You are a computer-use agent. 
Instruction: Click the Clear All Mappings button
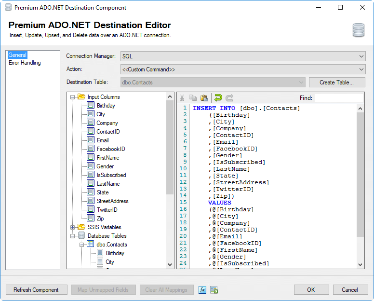pyautogui.click(x=166, y=290)
